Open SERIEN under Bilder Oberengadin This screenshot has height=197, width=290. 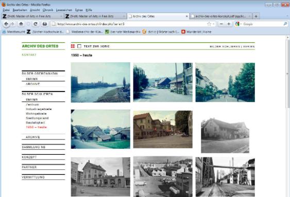(32, 79)
